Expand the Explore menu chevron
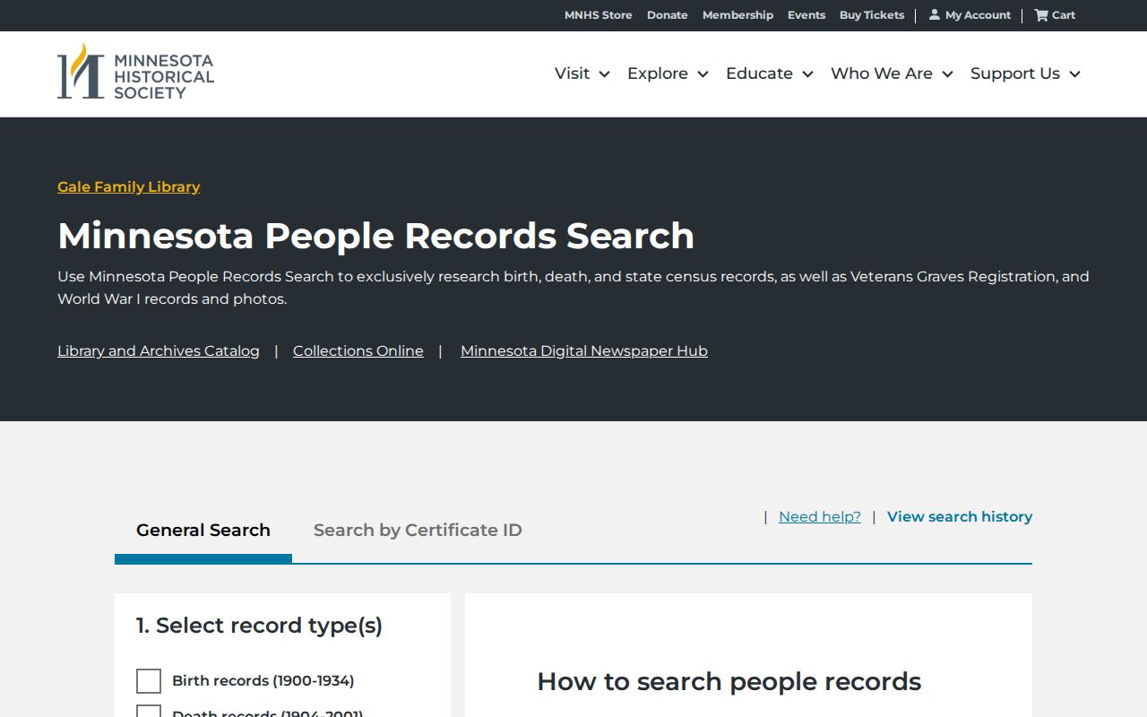Image resolution: width=1147 pixels, height=717 pixels. (x=703, y=74)
